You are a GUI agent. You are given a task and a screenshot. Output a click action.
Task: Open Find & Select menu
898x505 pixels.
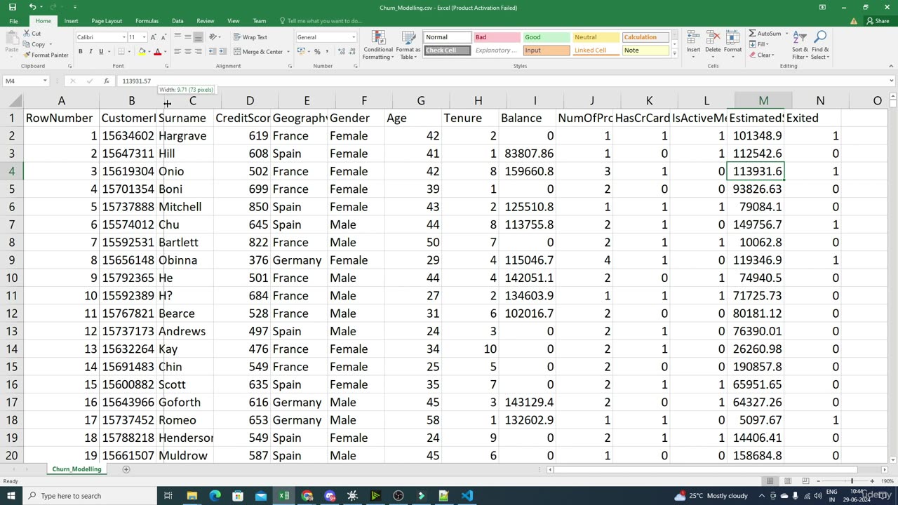819,45
